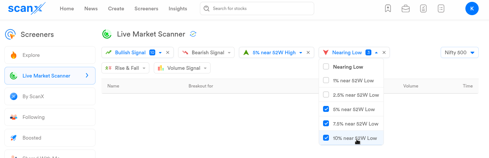Remove the Bullish Signal filter with X
489x158 pixels.
[x=168, y=53]
